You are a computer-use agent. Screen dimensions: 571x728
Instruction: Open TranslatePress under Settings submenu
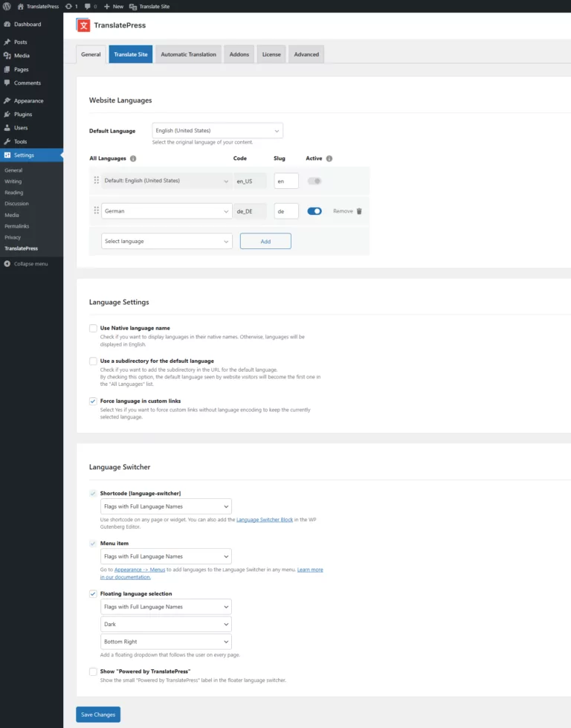tap(22, 248)
